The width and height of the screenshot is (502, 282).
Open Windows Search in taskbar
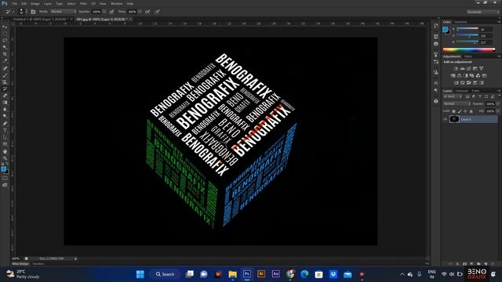[x=166, y=274]
